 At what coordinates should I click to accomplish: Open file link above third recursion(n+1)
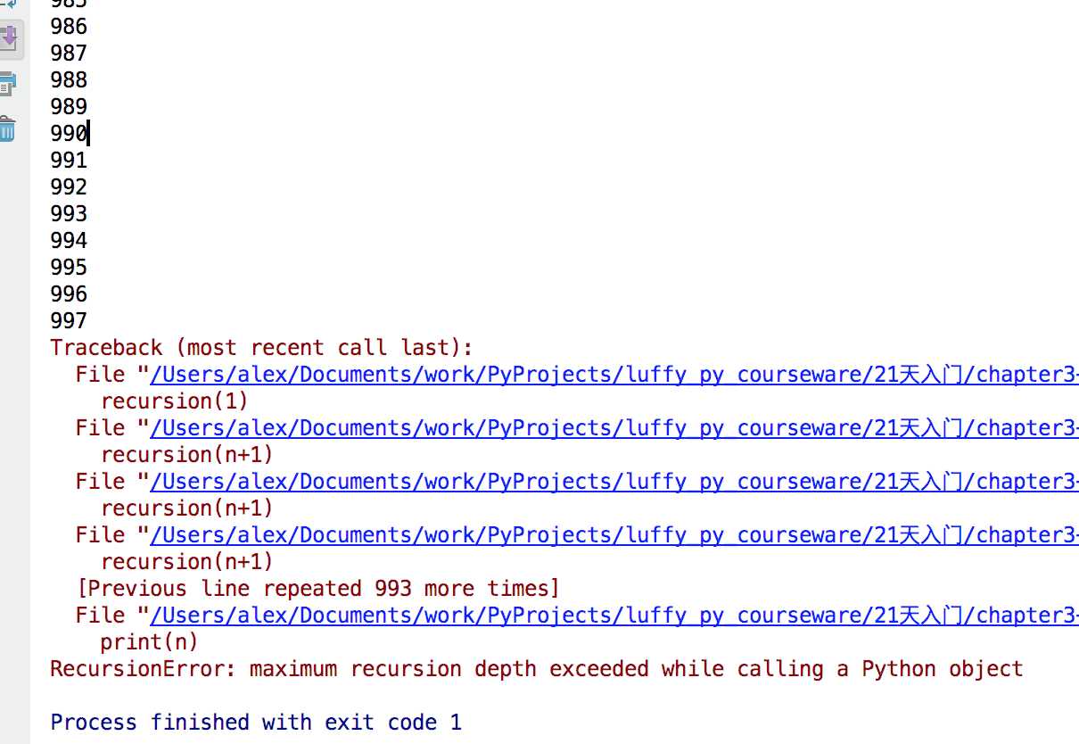point(614,535)
